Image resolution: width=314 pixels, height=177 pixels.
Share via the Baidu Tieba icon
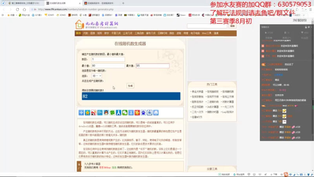click(x=150, y=112)
